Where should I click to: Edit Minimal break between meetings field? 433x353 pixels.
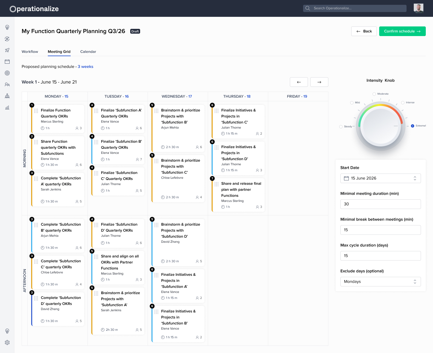pyautogui.click(x=381, y=230)
